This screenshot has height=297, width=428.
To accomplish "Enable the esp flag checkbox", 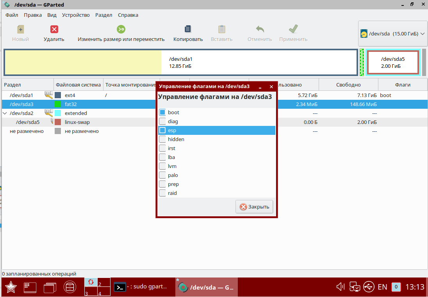I will point(162,130).
